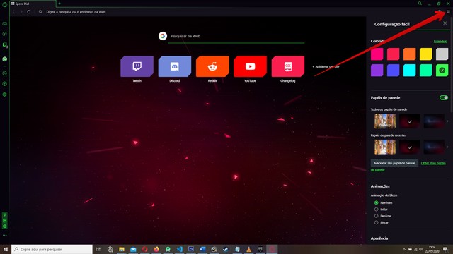
Task: Select dark blue thumbnail in recent wallpapers
Action: pos(434,147)
